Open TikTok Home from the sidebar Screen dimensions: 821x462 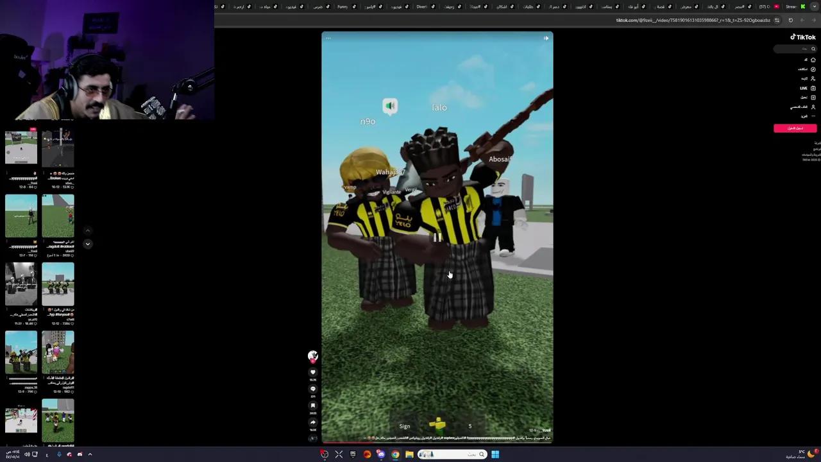coord(813,60)
